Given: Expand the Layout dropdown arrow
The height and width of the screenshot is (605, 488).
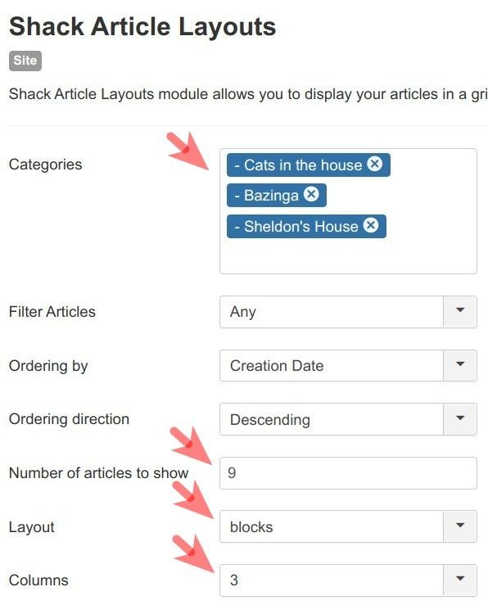Looking at the screenshot, I should point(460,526).
